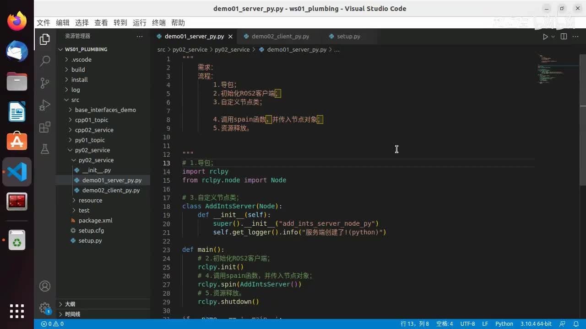
Task: Change indentation 空格: 4 setting
Action: pyautogui.click(x=445, y=324)
